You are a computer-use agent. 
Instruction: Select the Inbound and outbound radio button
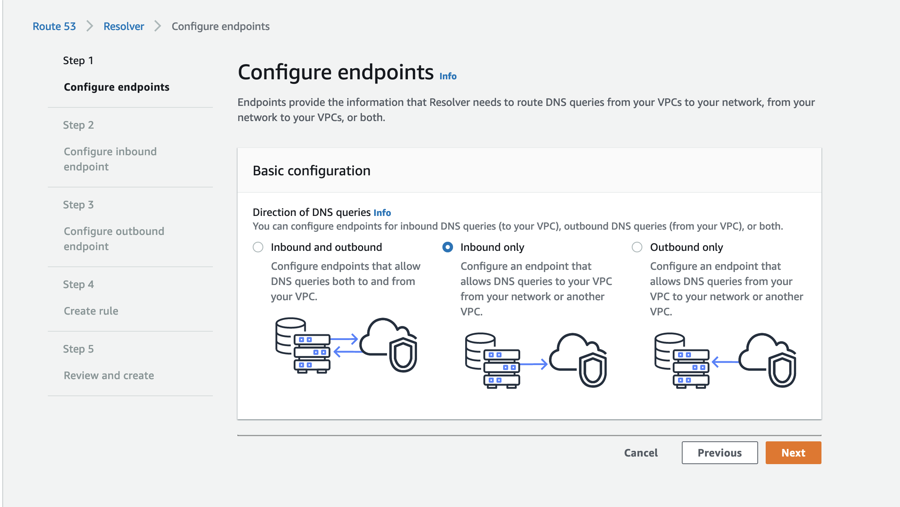click(258, 247)
